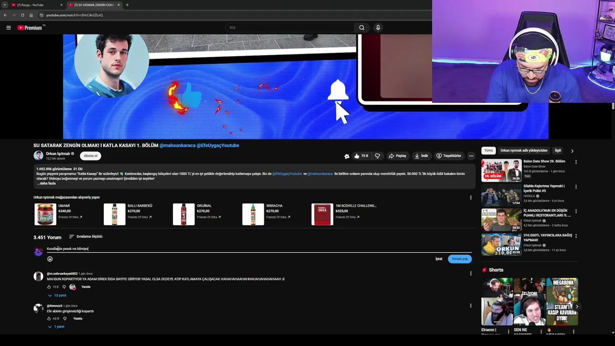Open the BALLI BARBEKÜ product
The image size is (615, 346).
coord(128,214)
